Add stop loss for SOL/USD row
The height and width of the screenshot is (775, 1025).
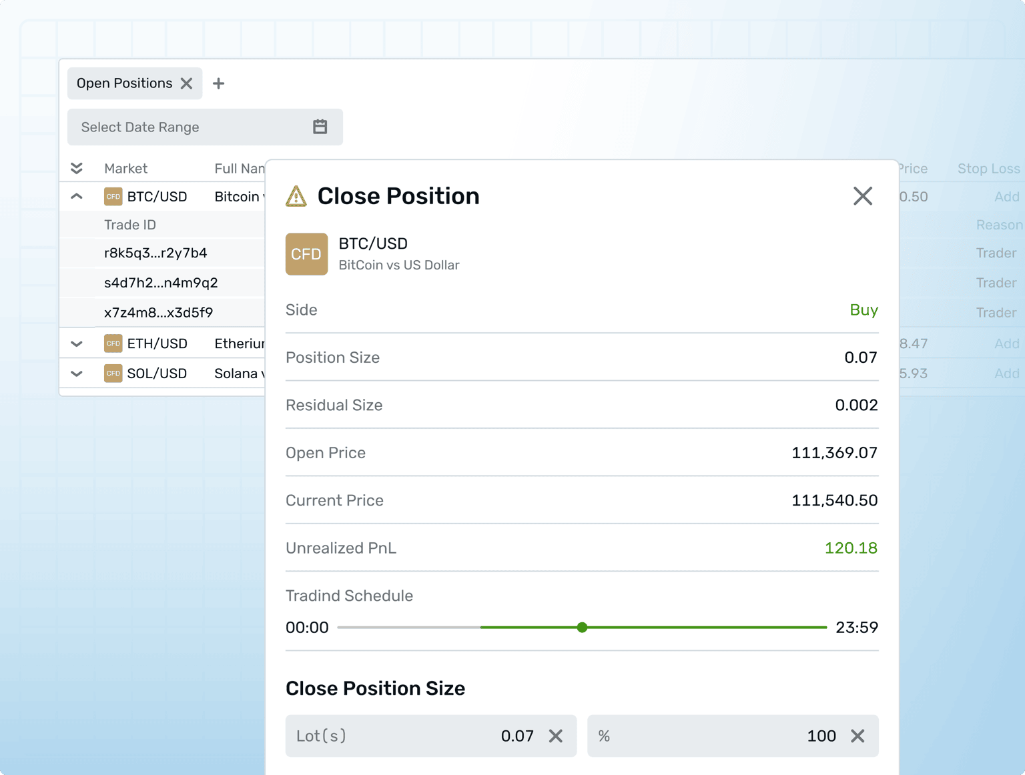(x=1006, y=373)
